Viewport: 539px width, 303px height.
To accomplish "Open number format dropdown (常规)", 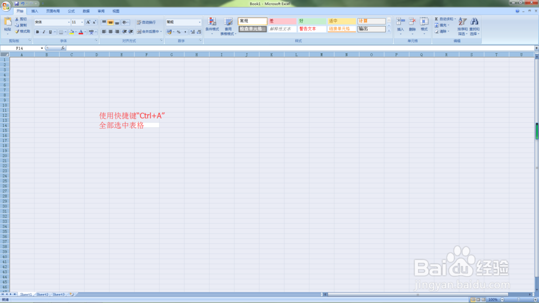I will pyautogui.click(x=199, y=22).
